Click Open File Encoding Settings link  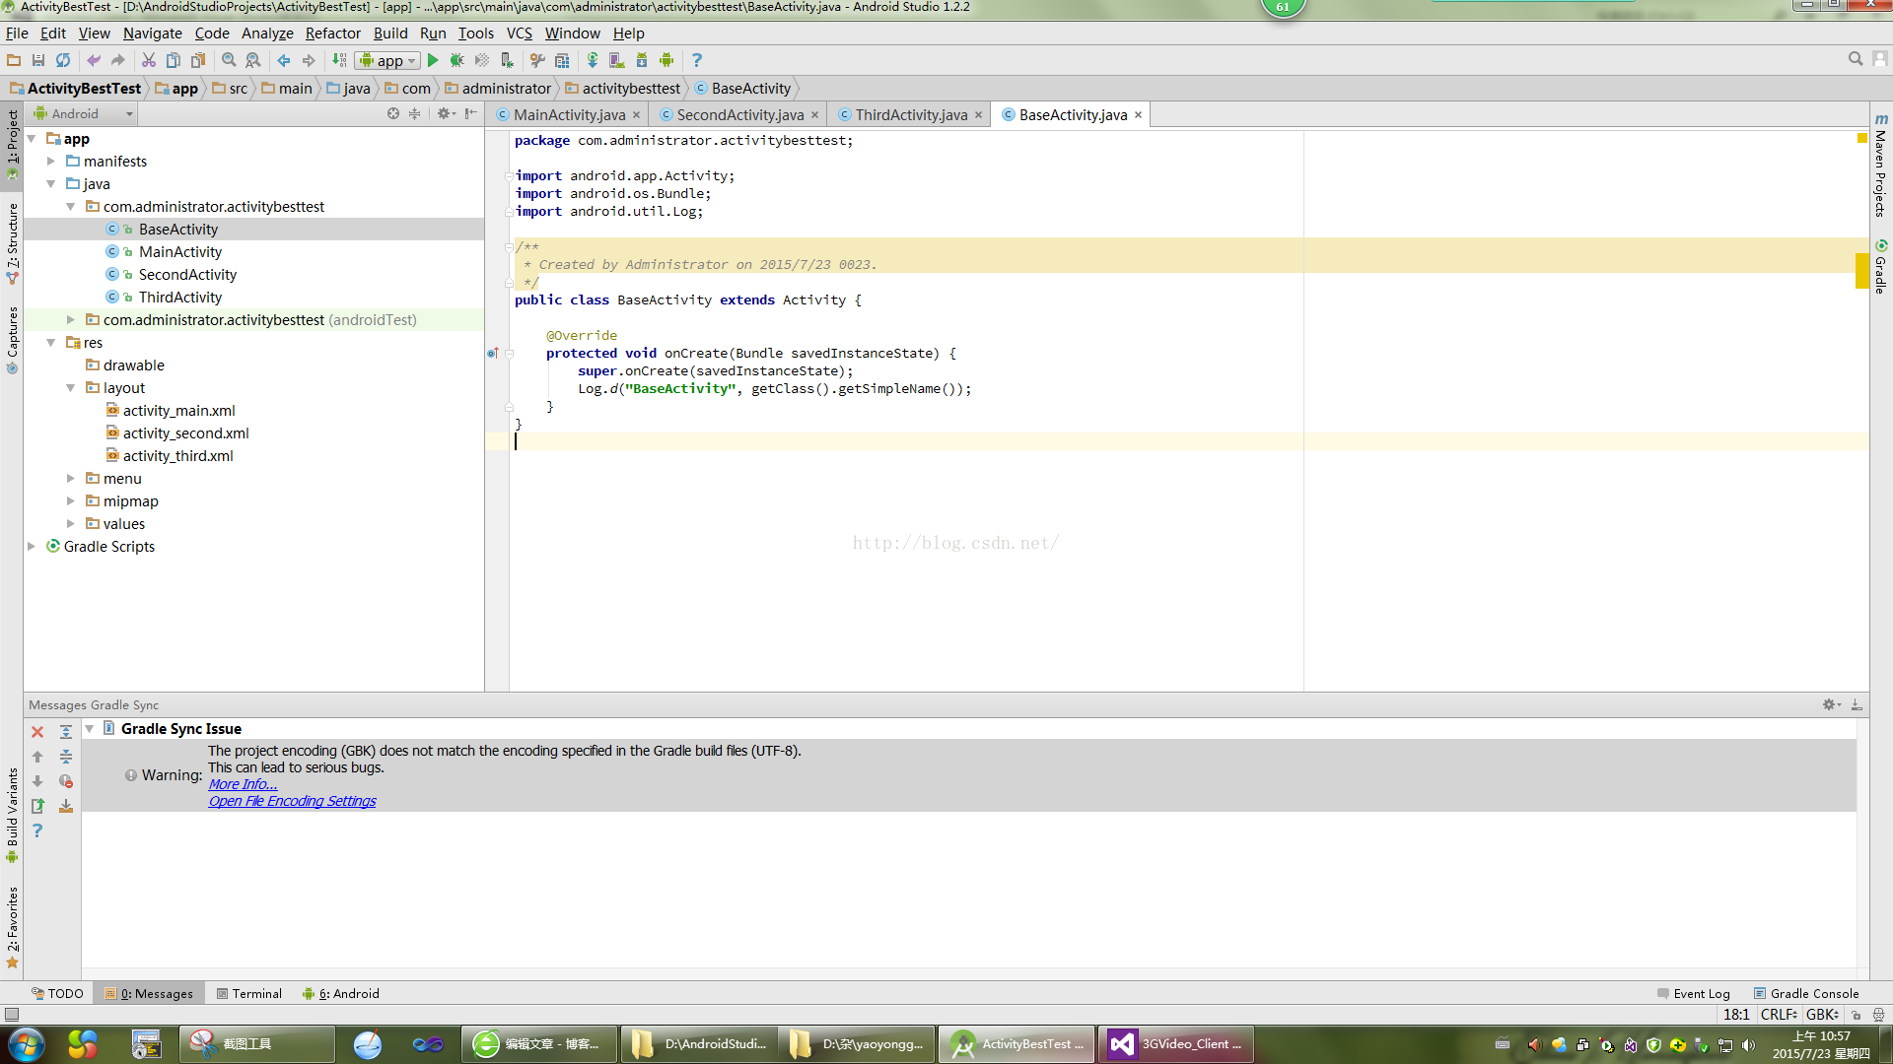coord(292,801)
